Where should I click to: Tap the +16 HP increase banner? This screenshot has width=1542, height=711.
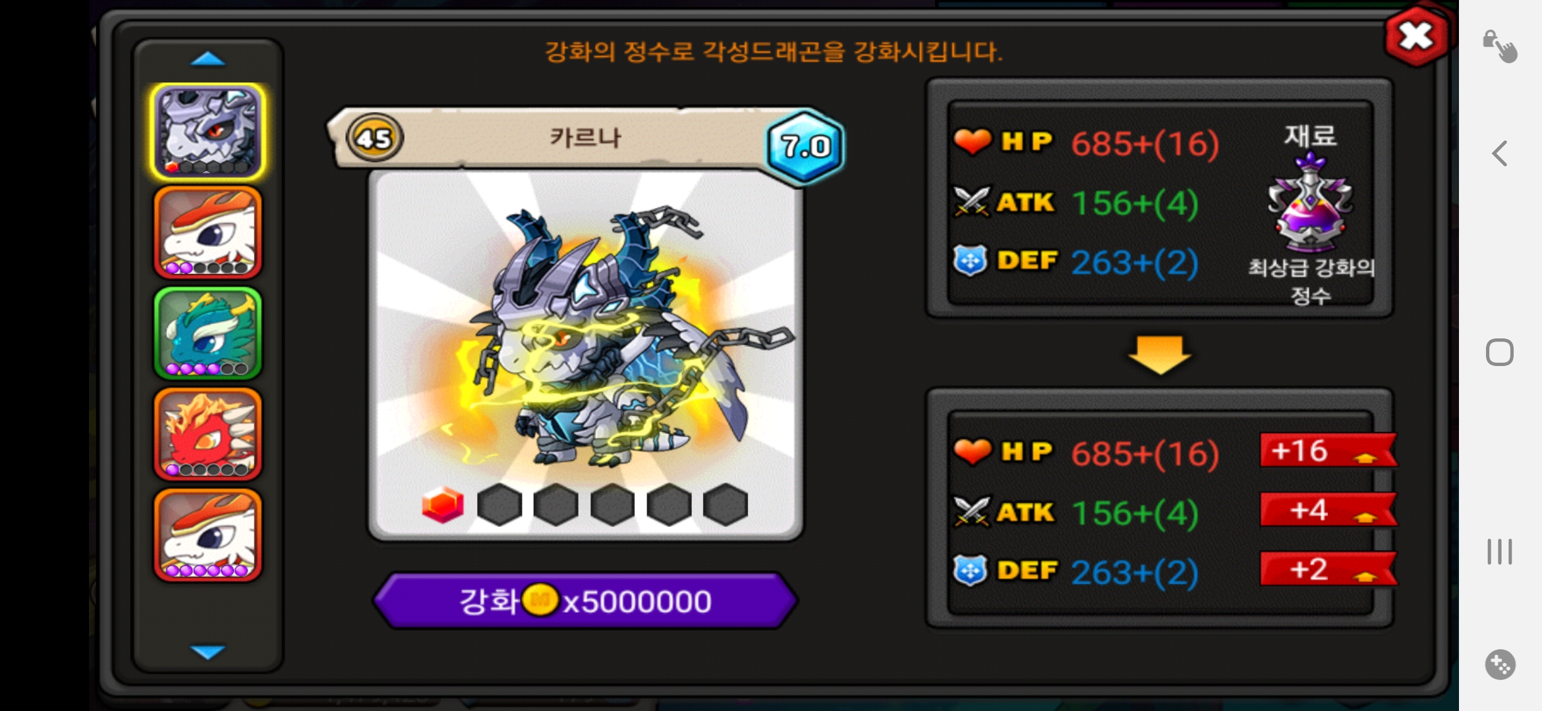click(x=1327, y=451)
